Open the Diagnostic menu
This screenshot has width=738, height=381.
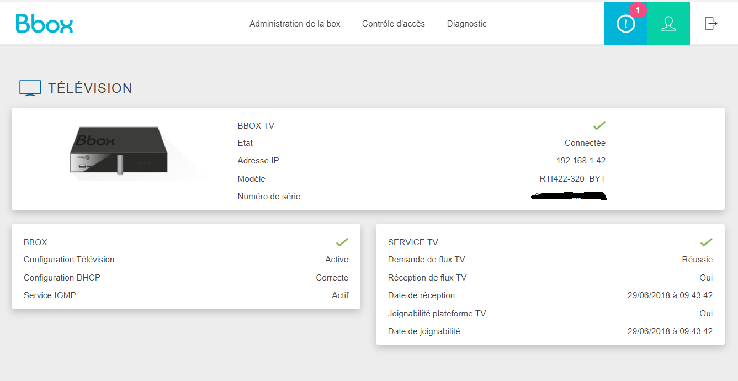[467, 24]
